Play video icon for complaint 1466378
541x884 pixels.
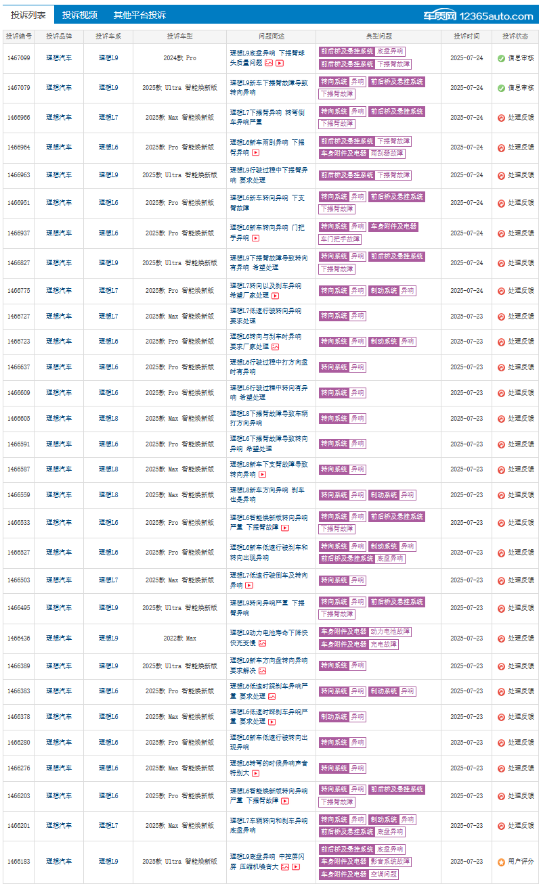tap(272, 722)
